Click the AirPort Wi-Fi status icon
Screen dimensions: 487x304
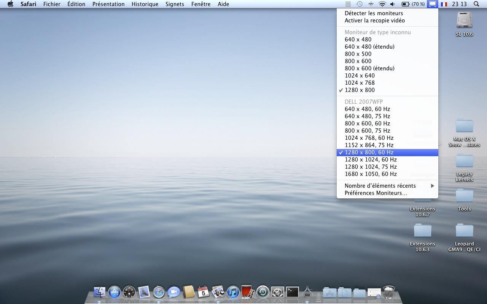coord(382,4)
